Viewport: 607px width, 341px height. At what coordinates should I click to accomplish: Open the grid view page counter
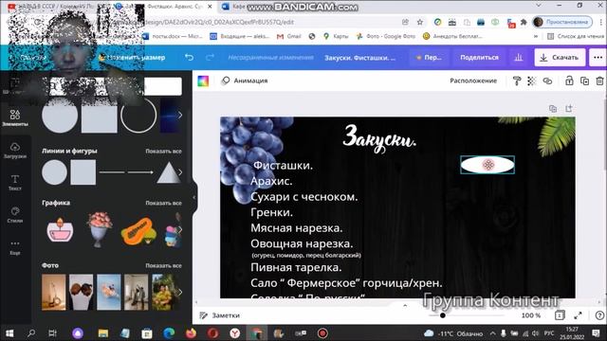(x=560, y=315)
